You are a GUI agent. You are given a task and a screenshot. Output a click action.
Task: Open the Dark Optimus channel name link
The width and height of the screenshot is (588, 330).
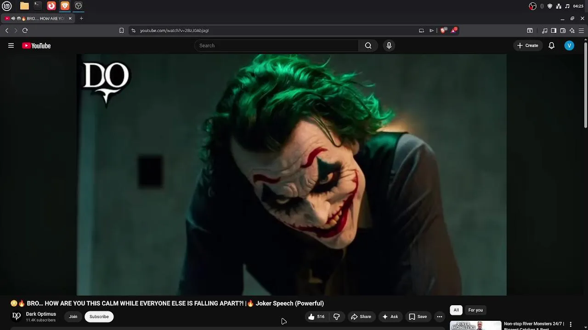tap(41, 314)
